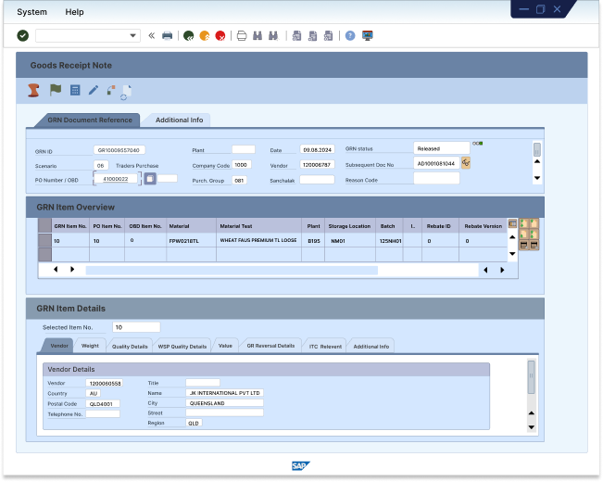603x482 pixels.
Task: Click batch cell 125NH01
Action: tap(390, 241)
